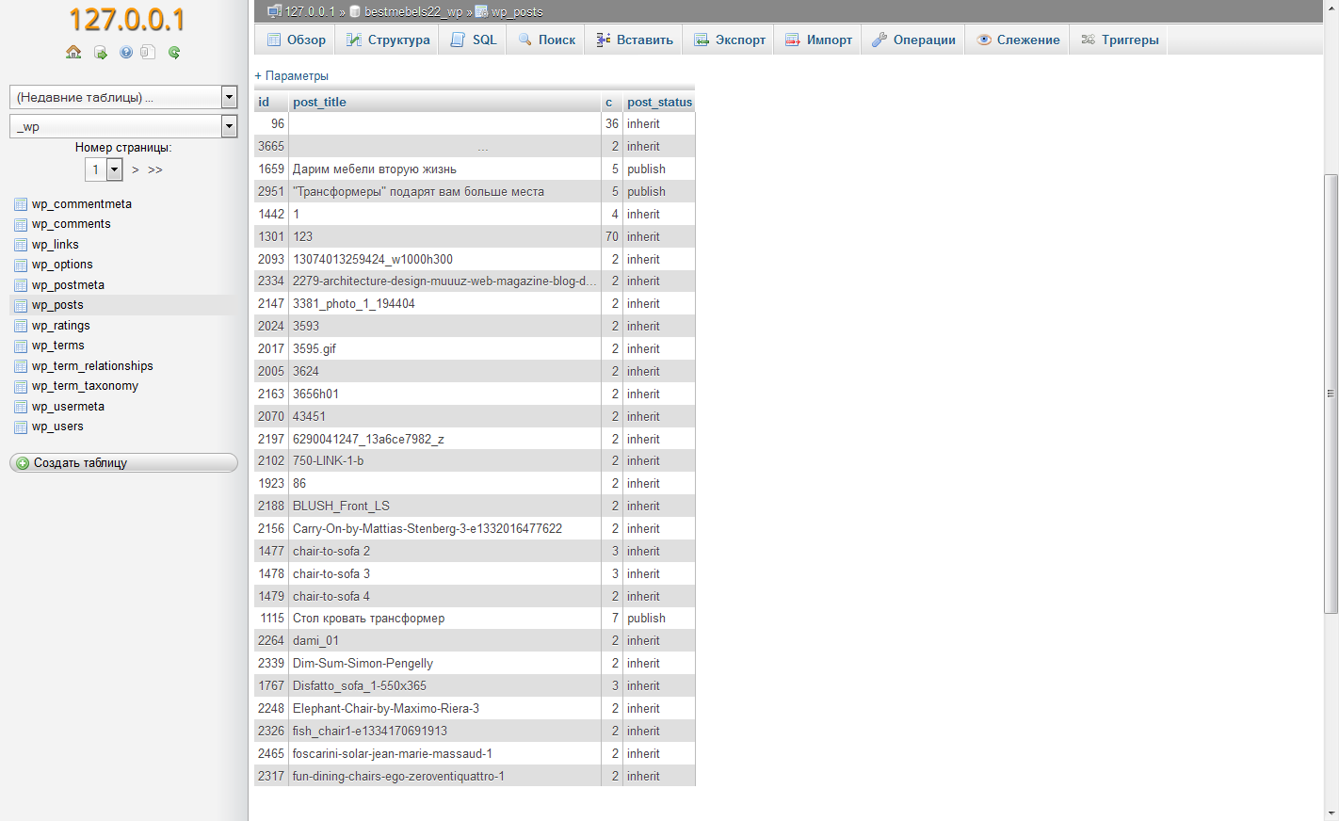Click the id cell 2317

click(271, 777)
